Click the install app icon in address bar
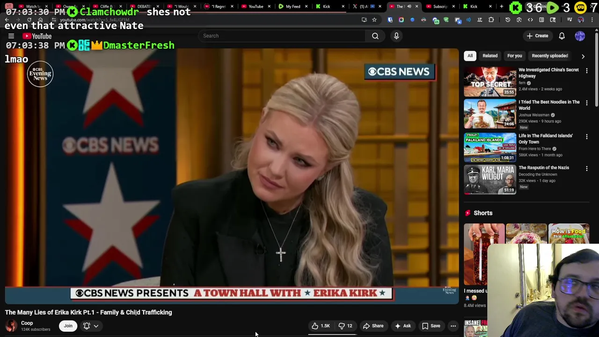 coord(364,20)
